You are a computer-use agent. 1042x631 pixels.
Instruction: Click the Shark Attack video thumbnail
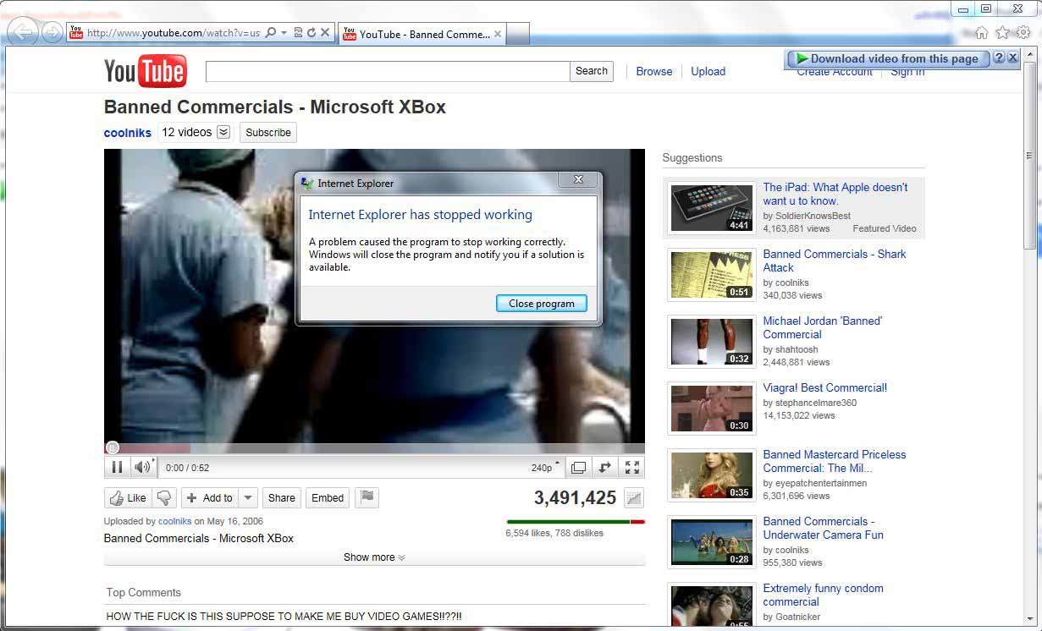click(x=712, y=274)
